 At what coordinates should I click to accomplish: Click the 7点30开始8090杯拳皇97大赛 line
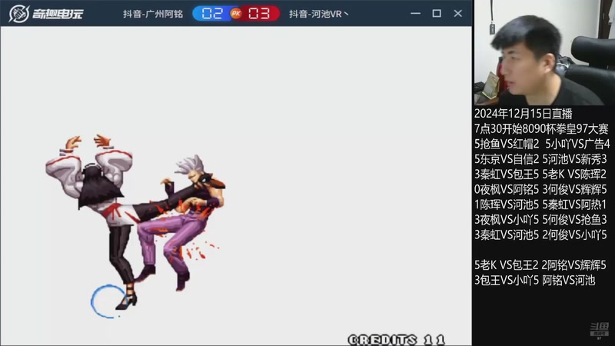[541, 128]
